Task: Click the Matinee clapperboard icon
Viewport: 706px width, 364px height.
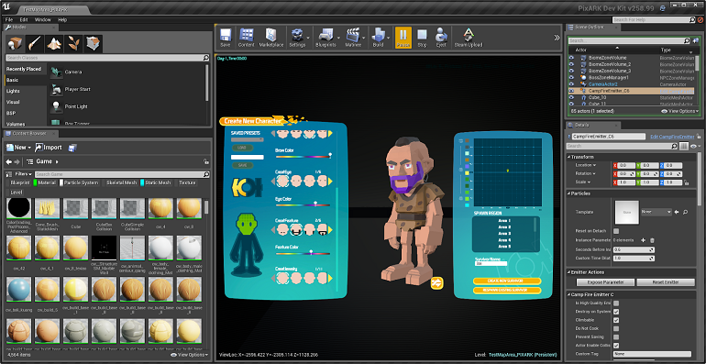Action: click(353, 37)
